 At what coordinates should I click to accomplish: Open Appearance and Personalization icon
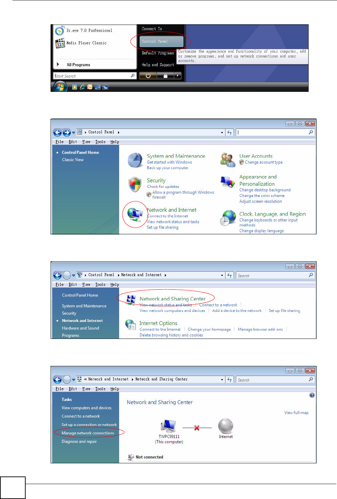coord(228,182)
